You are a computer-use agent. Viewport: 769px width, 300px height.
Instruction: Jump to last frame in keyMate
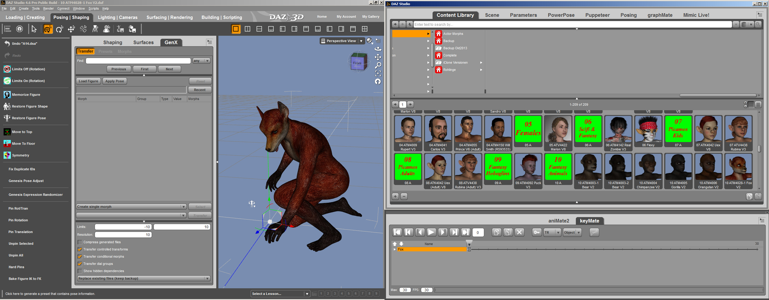click(466, 232)
